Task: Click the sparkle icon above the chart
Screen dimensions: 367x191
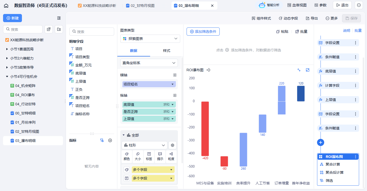Action: point(299,70)
